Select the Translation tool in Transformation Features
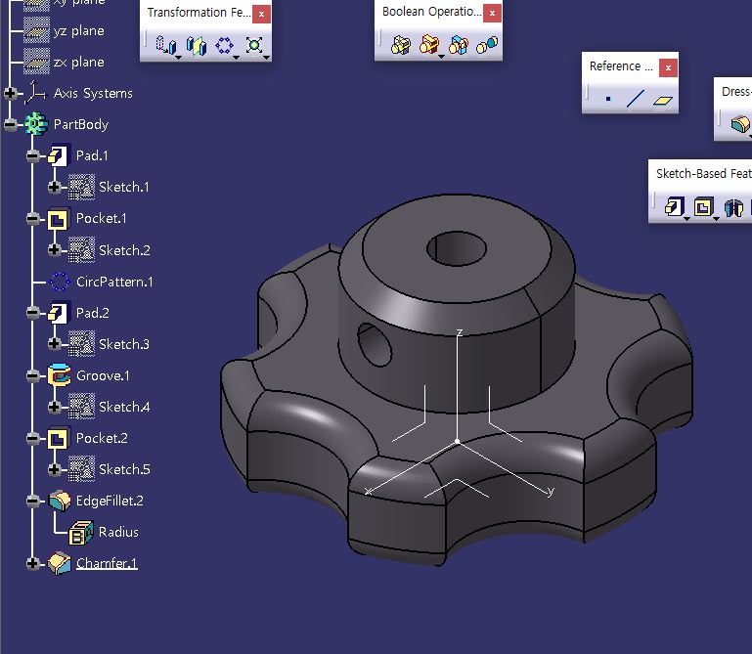752x654 pixels. pos(165,45)
